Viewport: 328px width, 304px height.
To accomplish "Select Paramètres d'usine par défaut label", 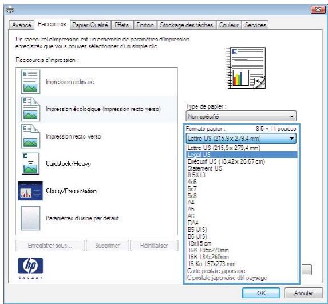I will [82, 218].
